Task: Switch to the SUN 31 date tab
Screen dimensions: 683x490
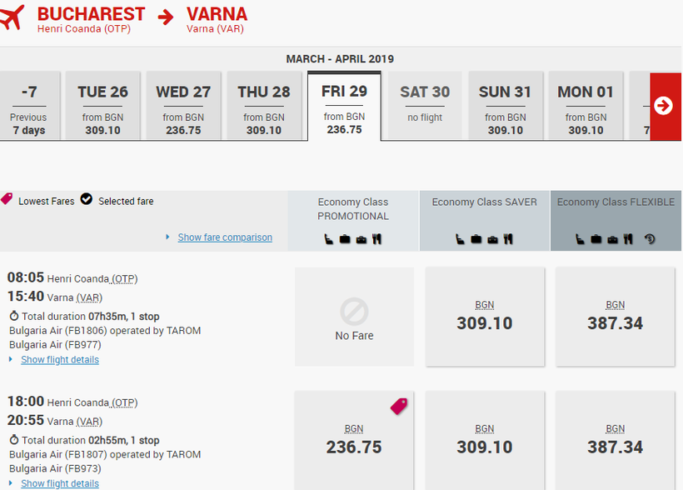Action: coord(505,106)
